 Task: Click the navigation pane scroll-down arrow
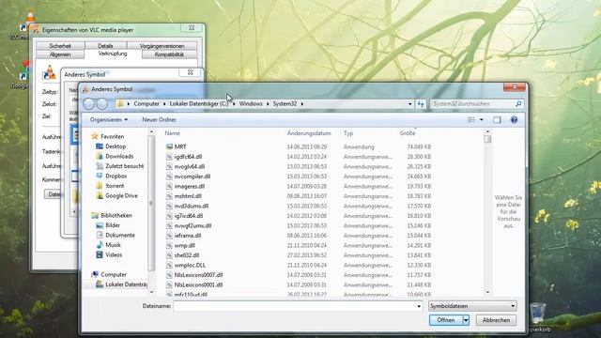(152, 292)
